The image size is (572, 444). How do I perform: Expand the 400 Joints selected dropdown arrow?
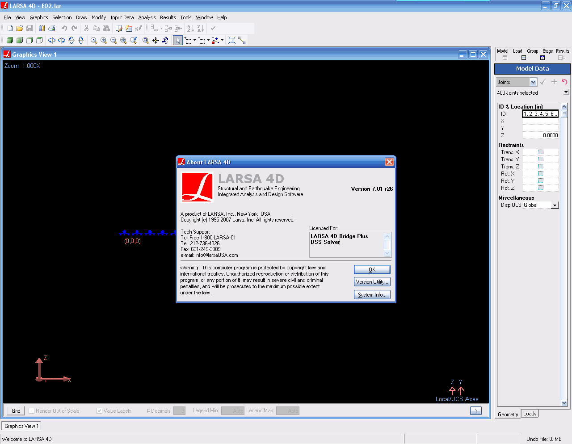click(x=566, y=92)
